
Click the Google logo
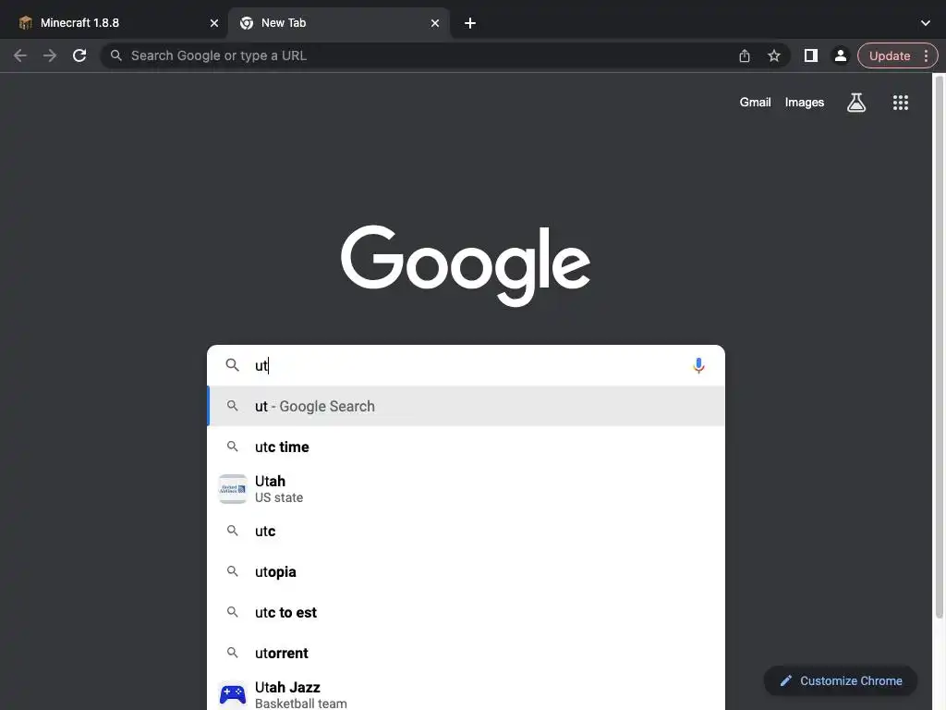tap(466, 265)
